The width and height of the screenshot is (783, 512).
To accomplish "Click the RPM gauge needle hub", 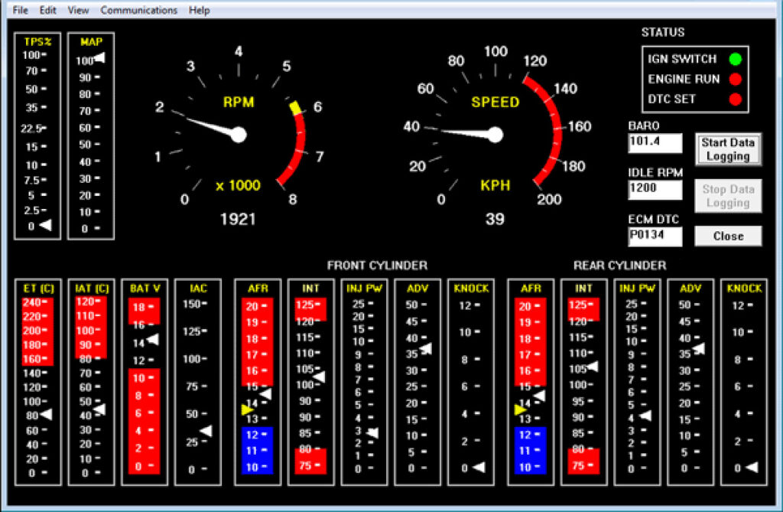I will point(238,135).
